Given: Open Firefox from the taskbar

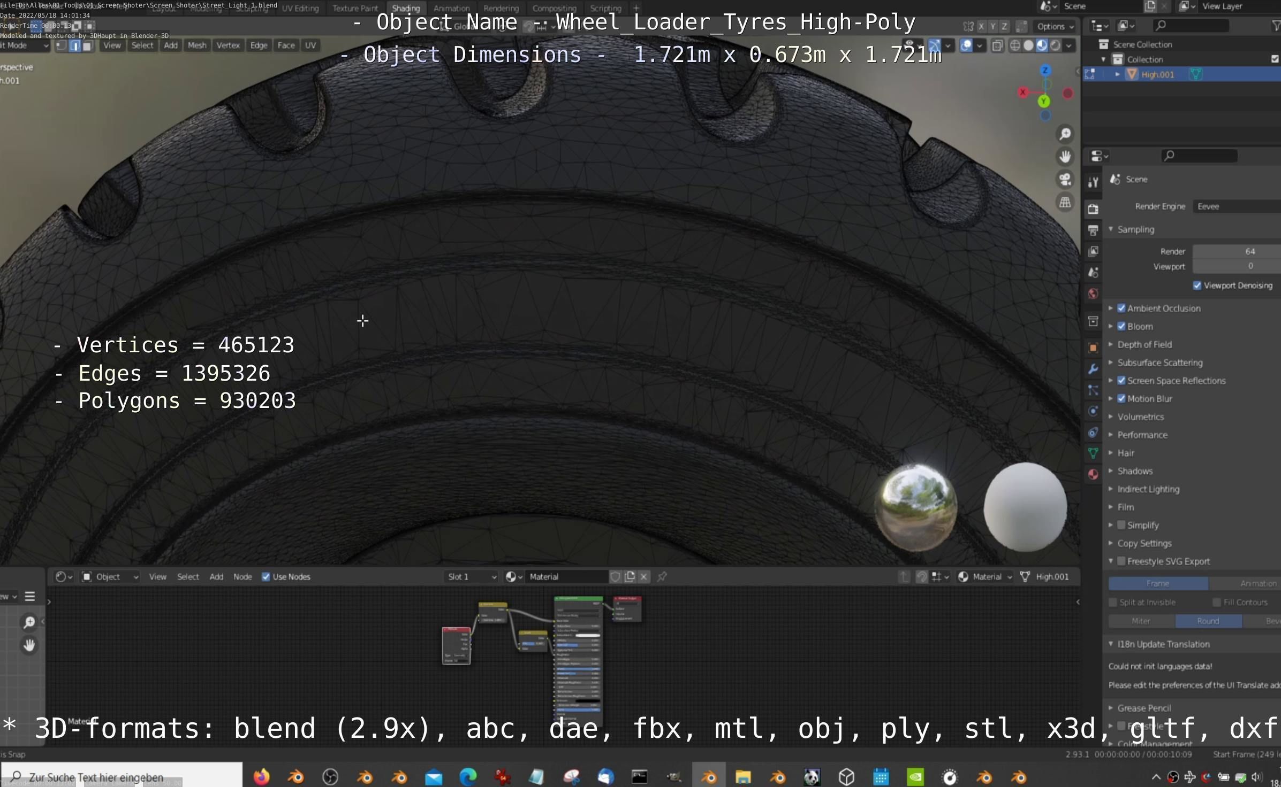Looking at the screenshot, I should tap(261, 776).
